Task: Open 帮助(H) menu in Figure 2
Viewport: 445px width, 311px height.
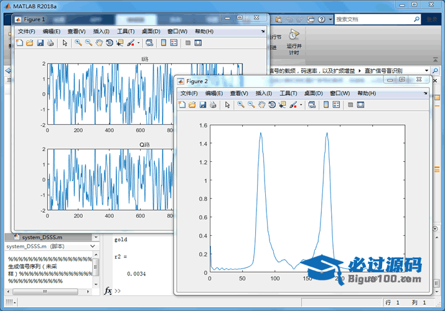Action: pos(367,93)
